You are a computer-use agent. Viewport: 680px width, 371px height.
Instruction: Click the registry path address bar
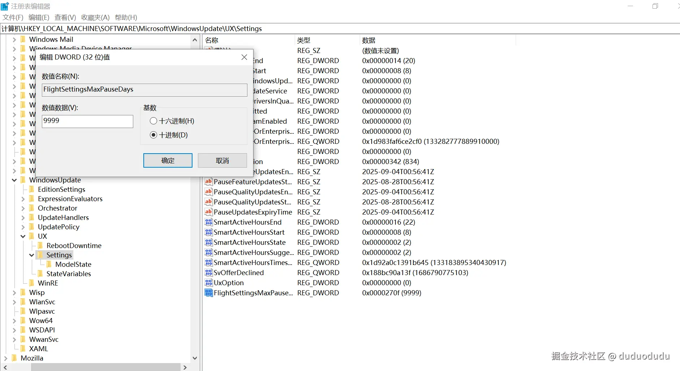340,28
